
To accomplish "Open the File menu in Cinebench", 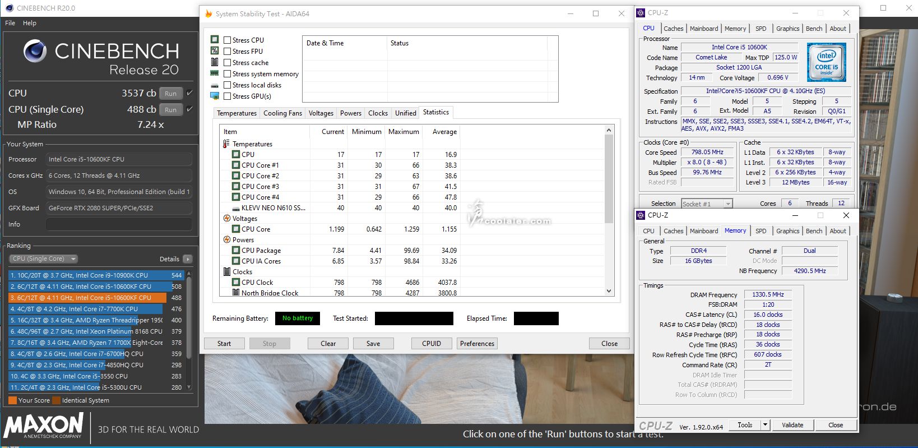I will (10, 23).
